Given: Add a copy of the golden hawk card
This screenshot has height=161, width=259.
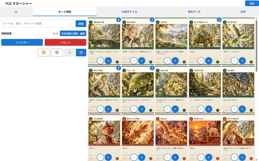Looking at the screenshot, I should [x=175, y=157].
